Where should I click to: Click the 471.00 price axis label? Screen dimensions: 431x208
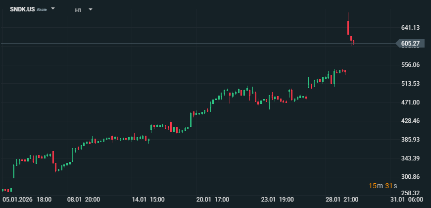[410, 102]
